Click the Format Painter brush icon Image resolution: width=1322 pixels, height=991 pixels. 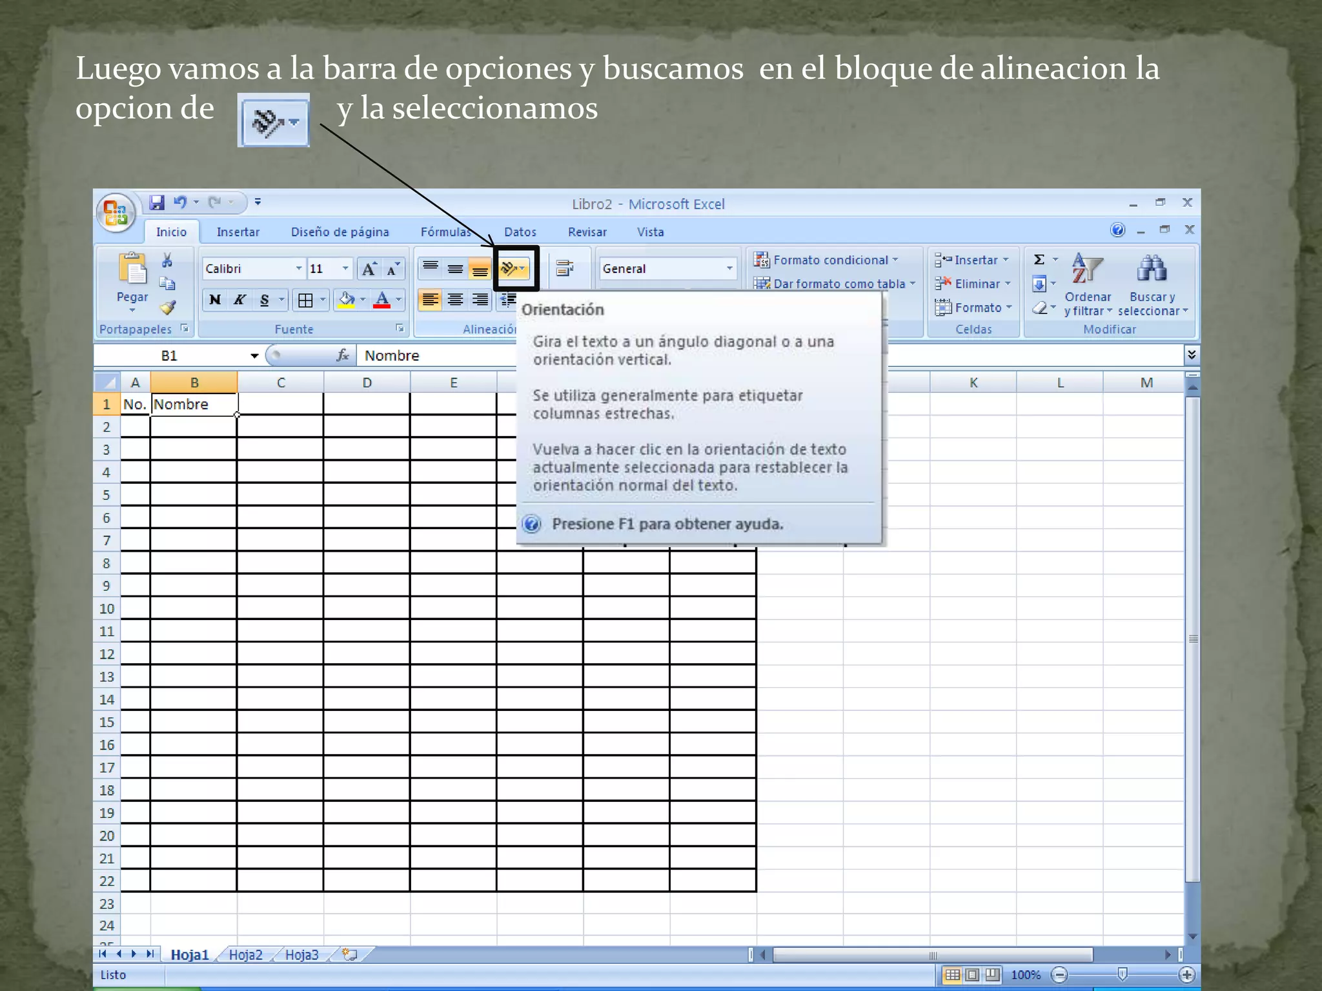[x=168, y=308]
